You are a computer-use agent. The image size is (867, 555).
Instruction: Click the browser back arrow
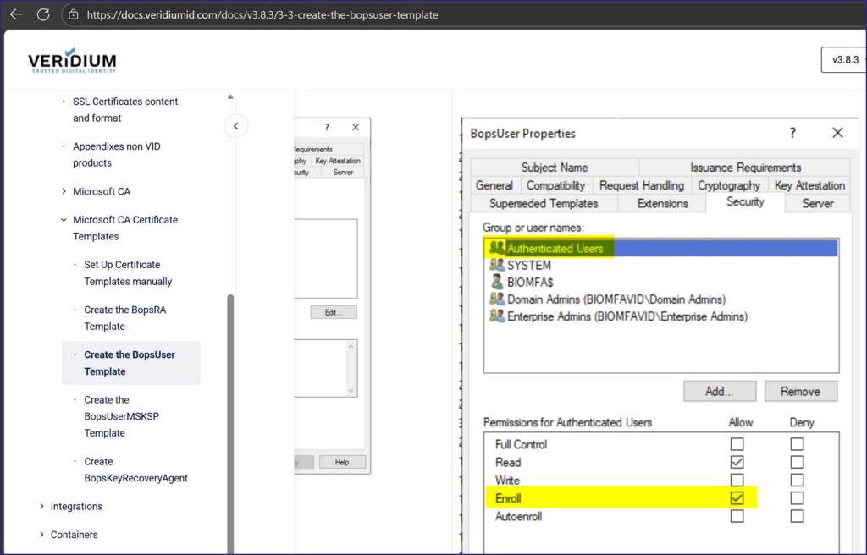point(15,14)
